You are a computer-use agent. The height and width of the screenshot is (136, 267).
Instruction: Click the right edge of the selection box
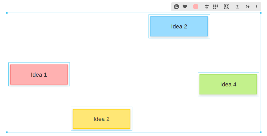click(x=261, y=50)
